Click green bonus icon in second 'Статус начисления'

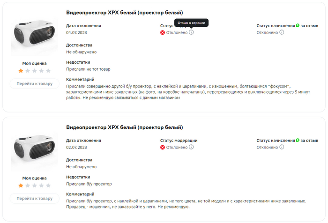(298, 140)
